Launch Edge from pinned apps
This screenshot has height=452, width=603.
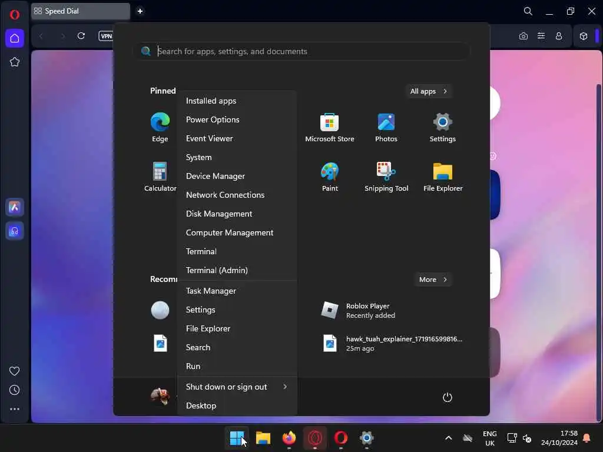point(160,128)
